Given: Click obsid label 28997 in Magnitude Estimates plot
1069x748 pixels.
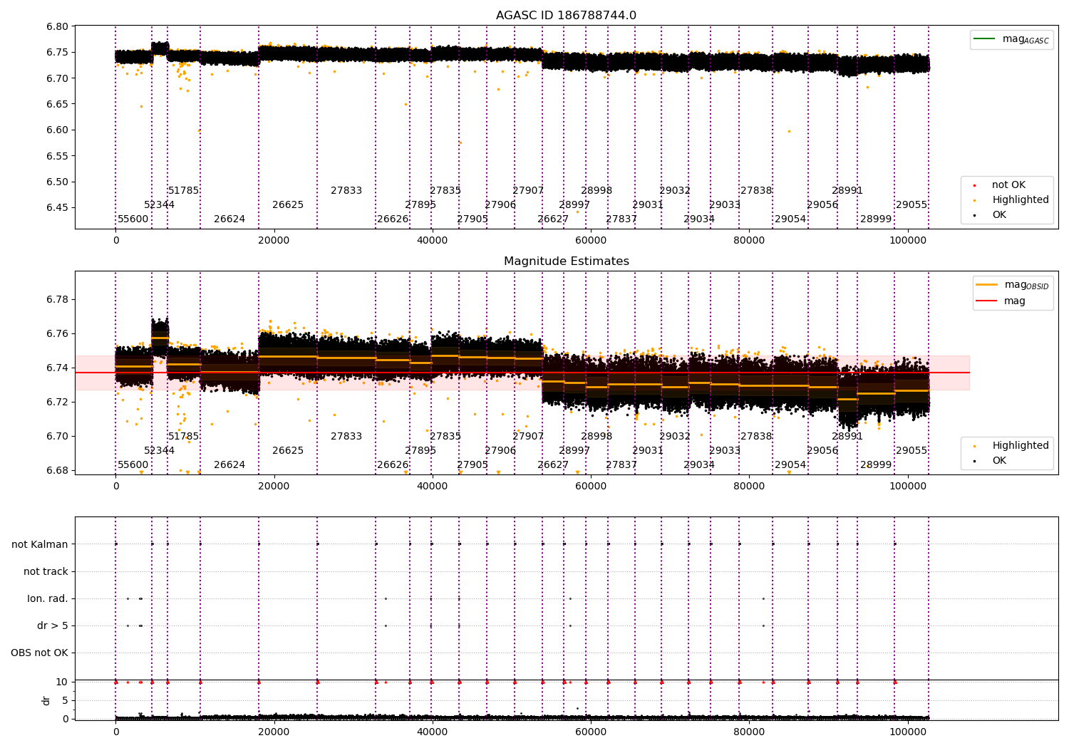Looking at the screenshot, I should [x=574, y=450].
